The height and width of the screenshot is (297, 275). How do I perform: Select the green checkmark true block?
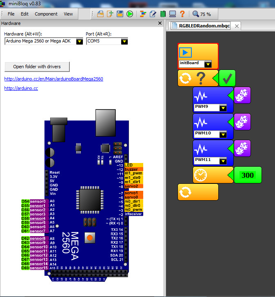pyautogui.click(x=227, y=78)
